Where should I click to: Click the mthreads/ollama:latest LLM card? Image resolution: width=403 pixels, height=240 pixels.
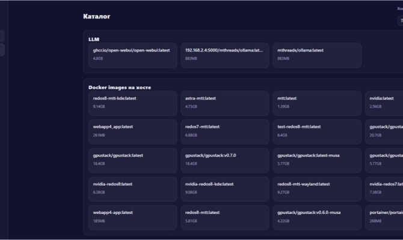tap(317, 55)
